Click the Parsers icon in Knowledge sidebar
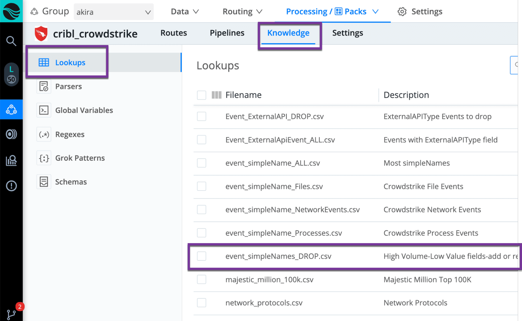This screenshot has height=321, width=522. click(44, 87)
